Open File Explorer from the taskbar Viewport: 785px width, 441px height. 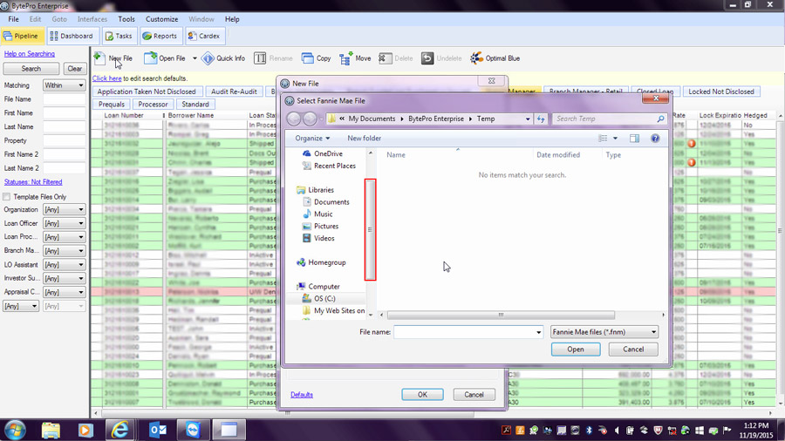point(51,430)
